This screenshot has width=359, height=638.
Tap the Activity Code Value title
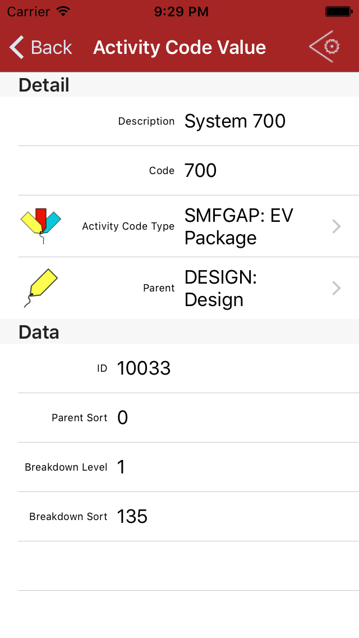pos(179,47)
